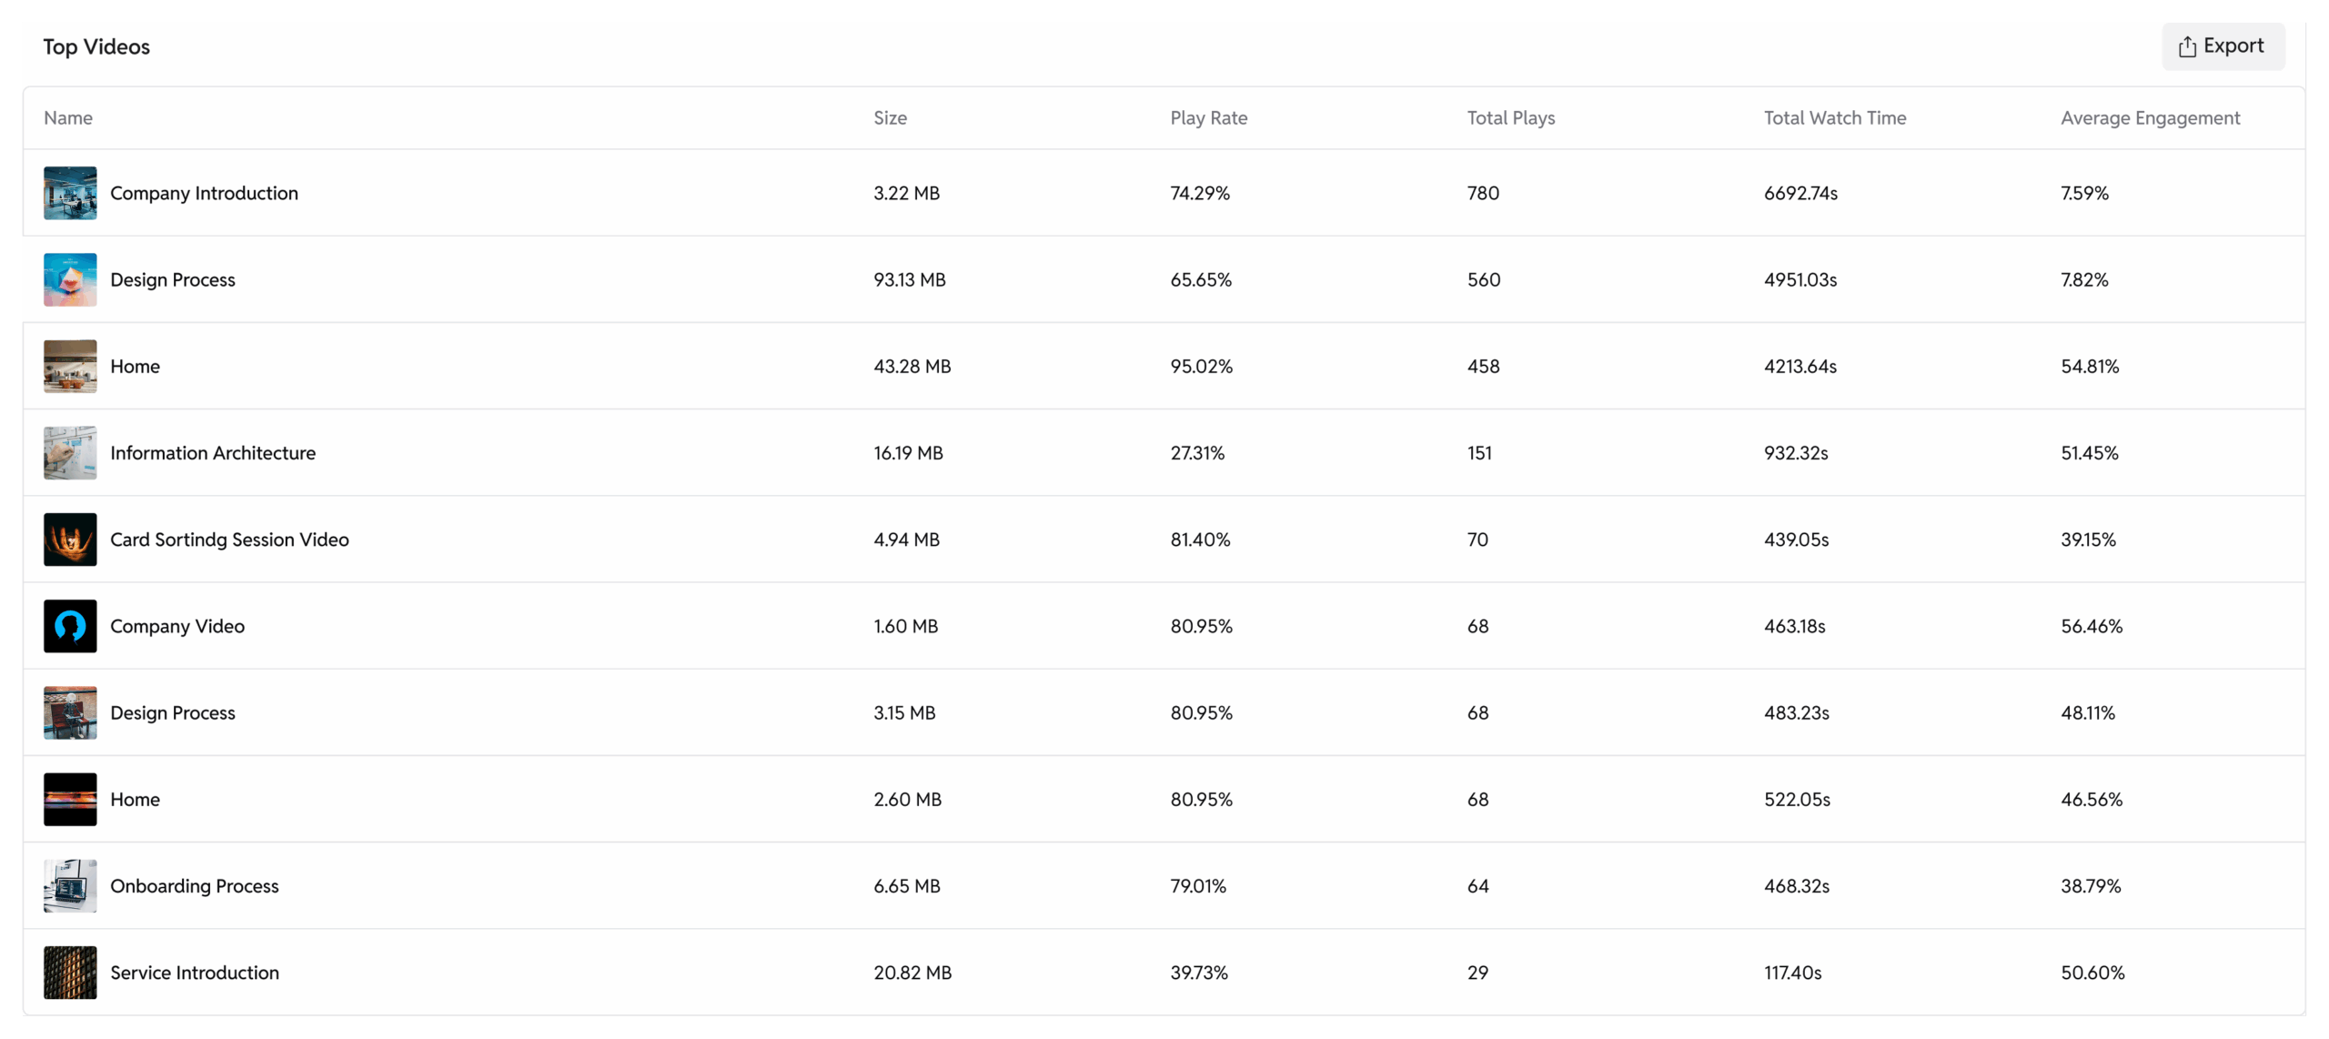Open the Company Video logo thumbnail
2329x1039 pixels.
[70, 626]
